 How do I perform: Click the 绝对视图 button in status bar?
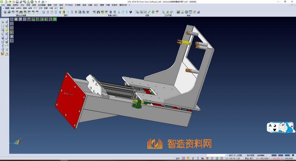(x=250, y=155)
